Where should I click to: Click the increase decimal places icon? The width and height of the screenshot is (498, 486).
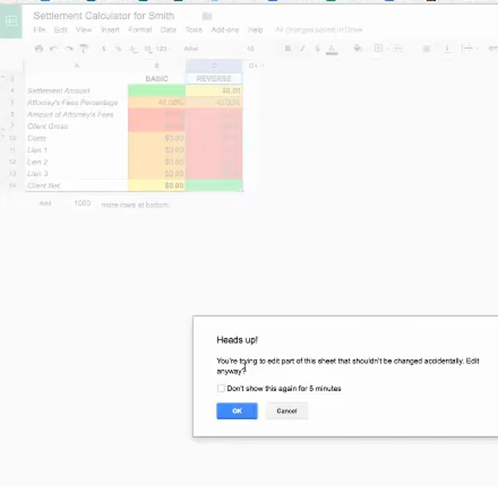click(x=148, y=49)
